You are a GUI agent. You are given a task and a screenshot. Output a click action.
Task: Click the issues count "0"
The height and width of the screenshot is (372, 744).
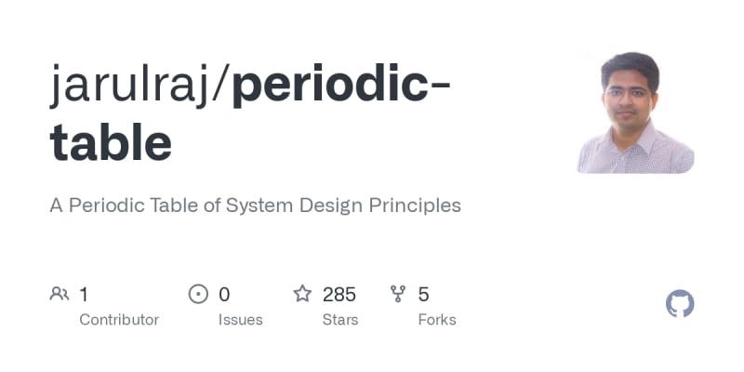[x=224, y=295]
